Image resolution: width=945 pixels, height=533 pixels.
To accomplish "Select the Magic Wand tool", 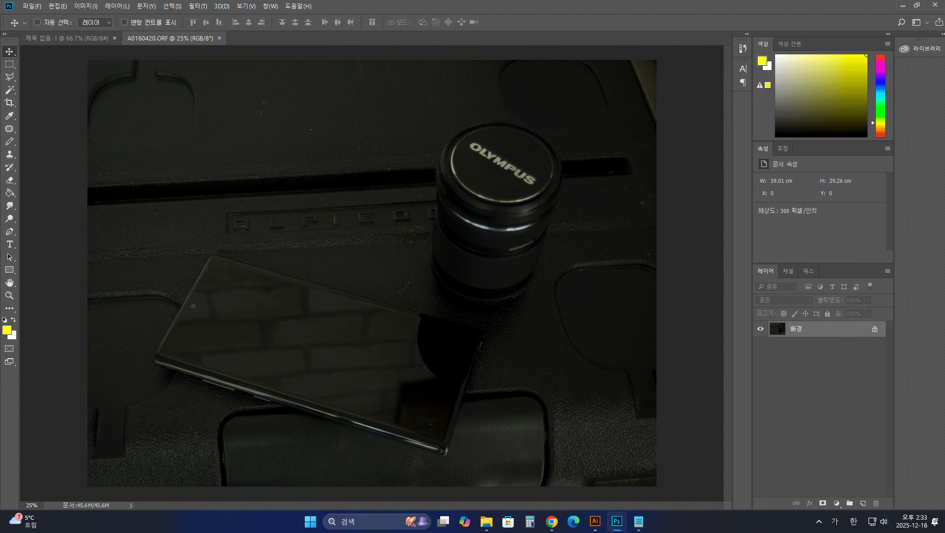I will tap(9, 90).
